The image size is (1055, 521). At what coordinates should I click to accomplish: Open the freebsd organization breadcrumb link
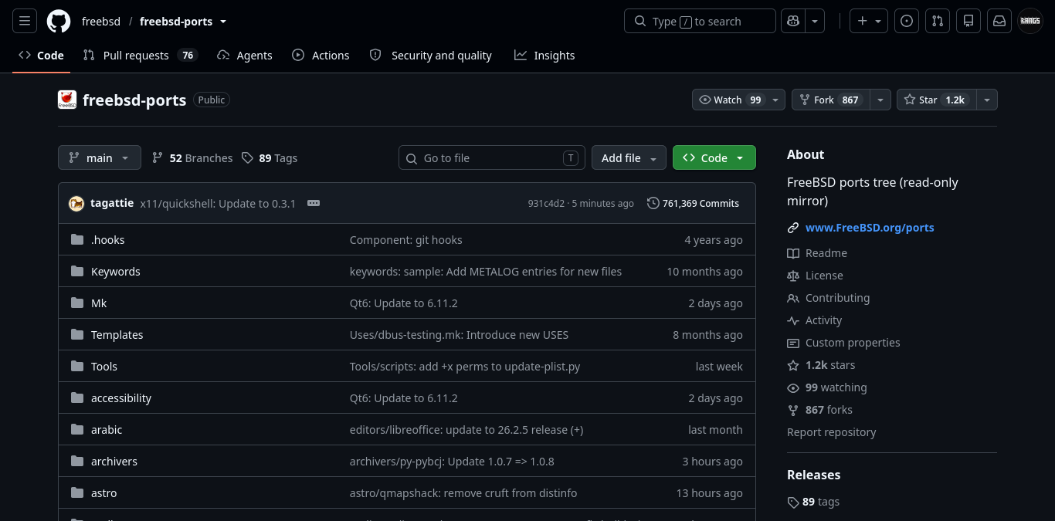point(101,22)
